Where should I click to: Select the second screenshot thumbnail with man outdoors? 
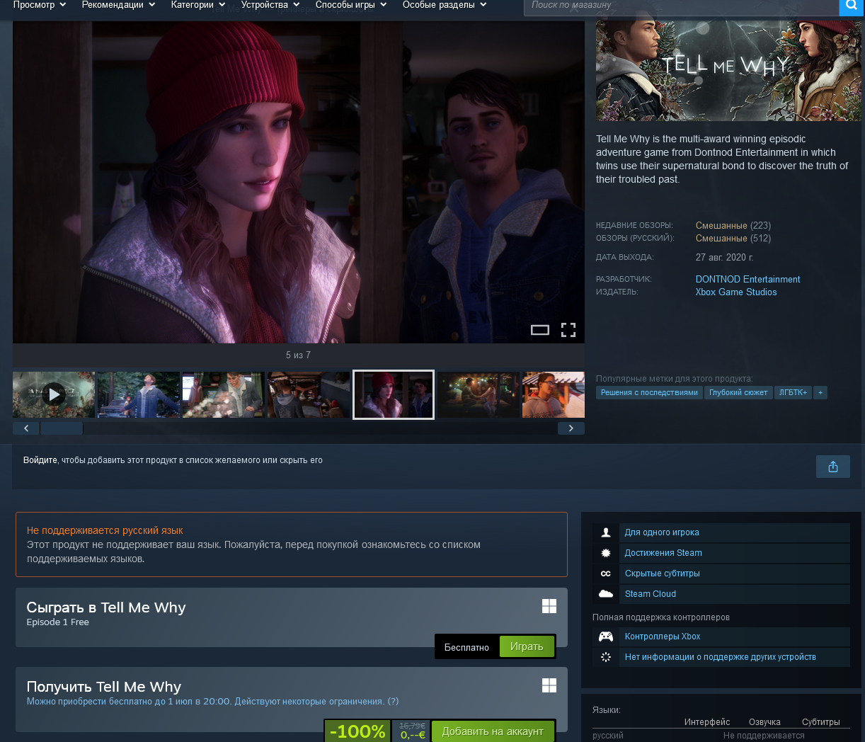point(139,394)
